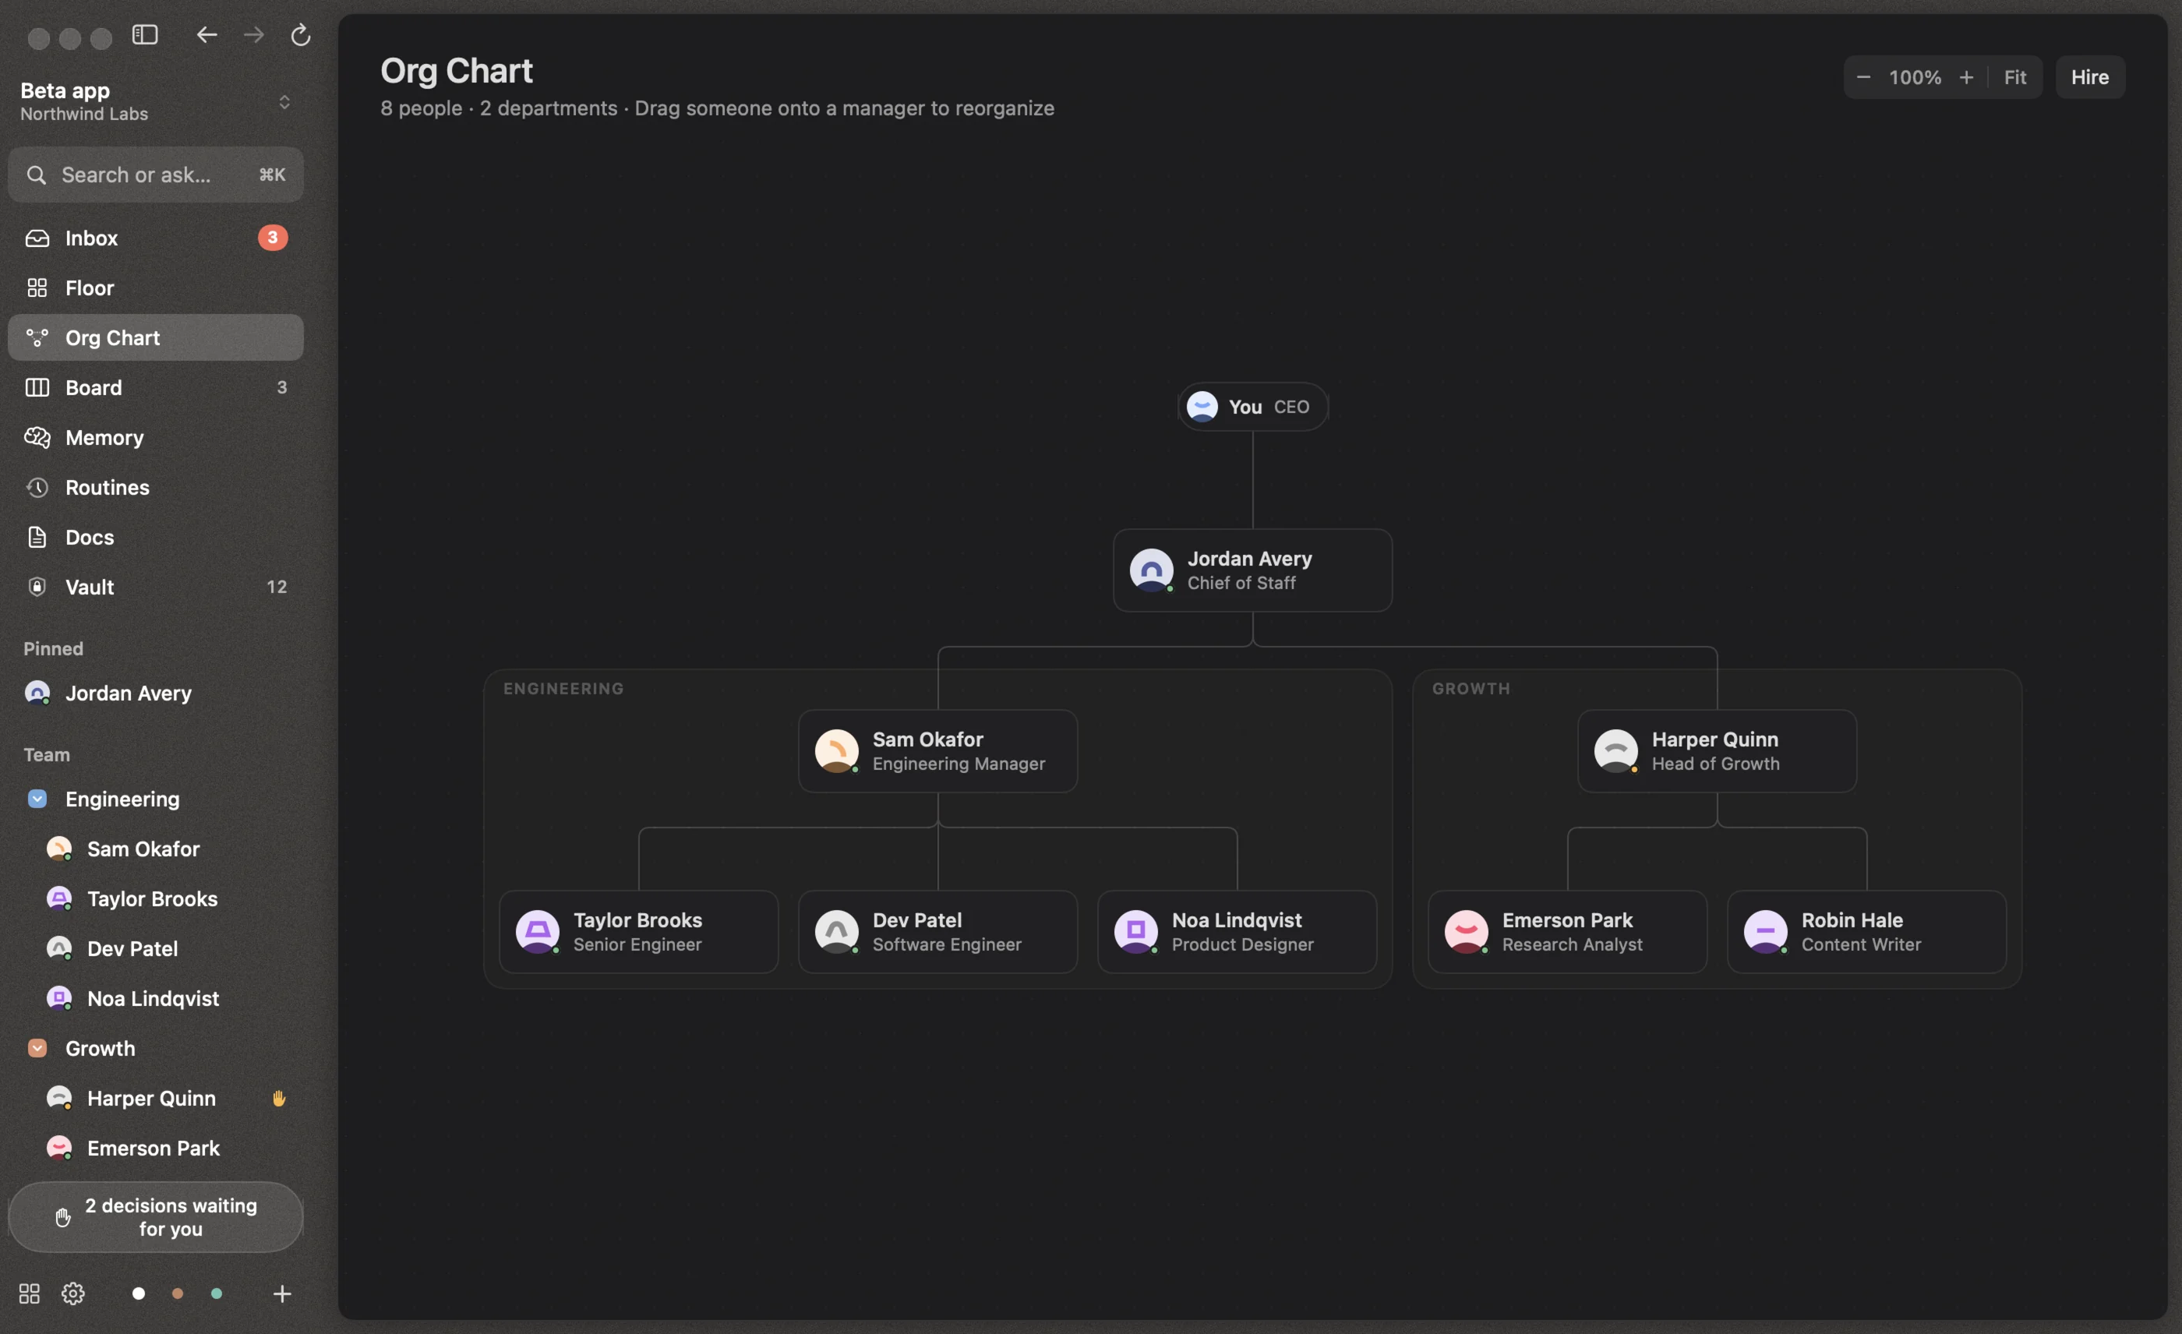2182x1334 pixels.
Task: Open Noa Lindqvist in Team list
Action: point(156,998)
